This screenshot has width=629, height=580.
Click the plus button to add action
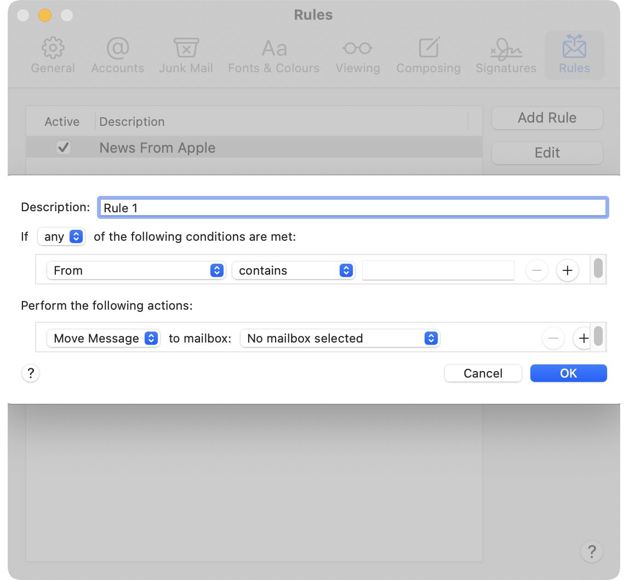[583, 339]
